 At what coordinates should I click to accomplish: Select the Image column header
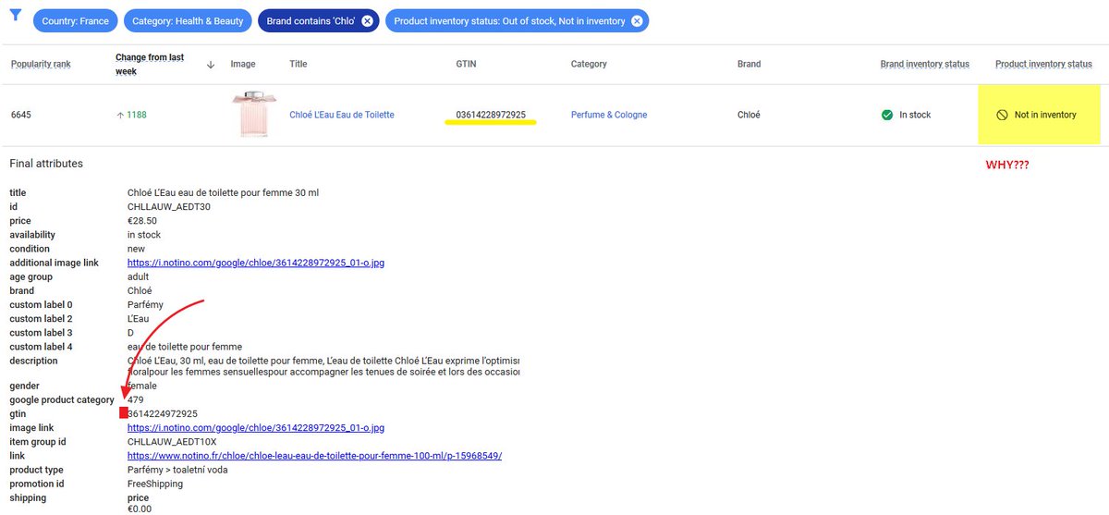click(x=243, y=64)
